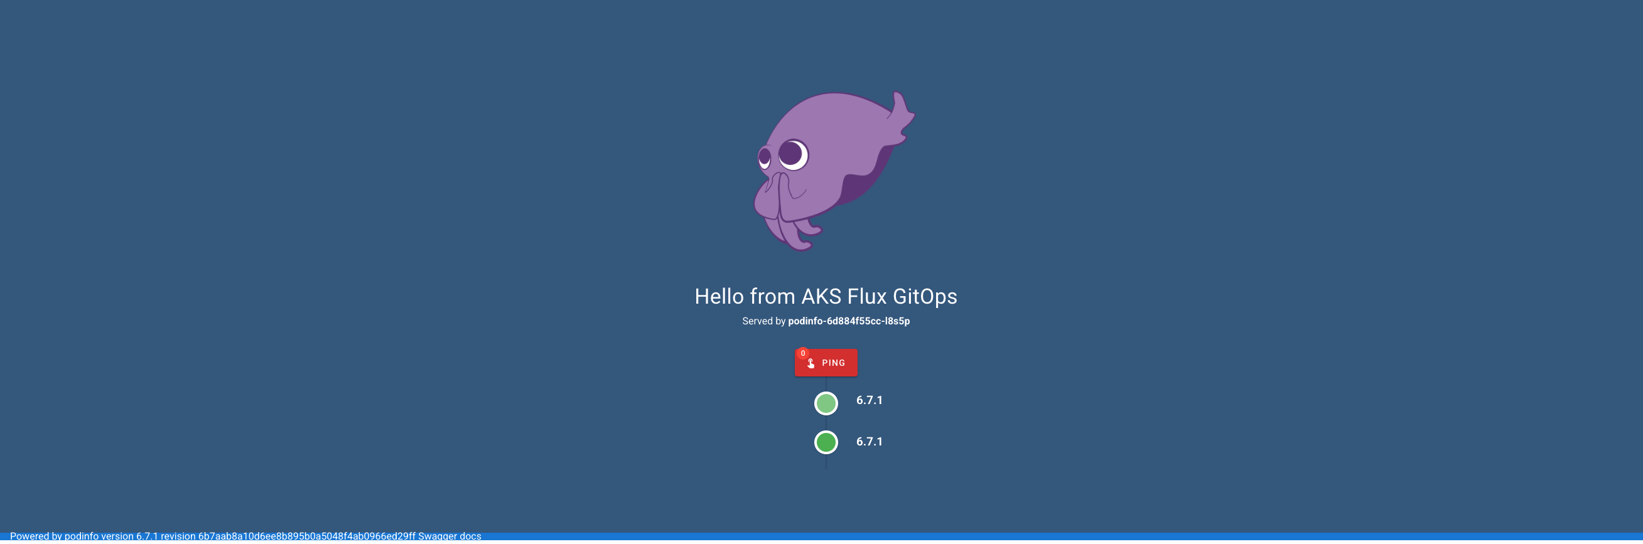Viewport: 1643px width, 544px height.
Task: Click the ping counter badge showing 0
Action: coord(803,353)
